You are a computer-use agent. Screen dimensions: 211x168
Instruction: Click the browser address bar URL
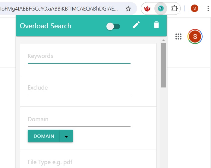tap(59, 9)
